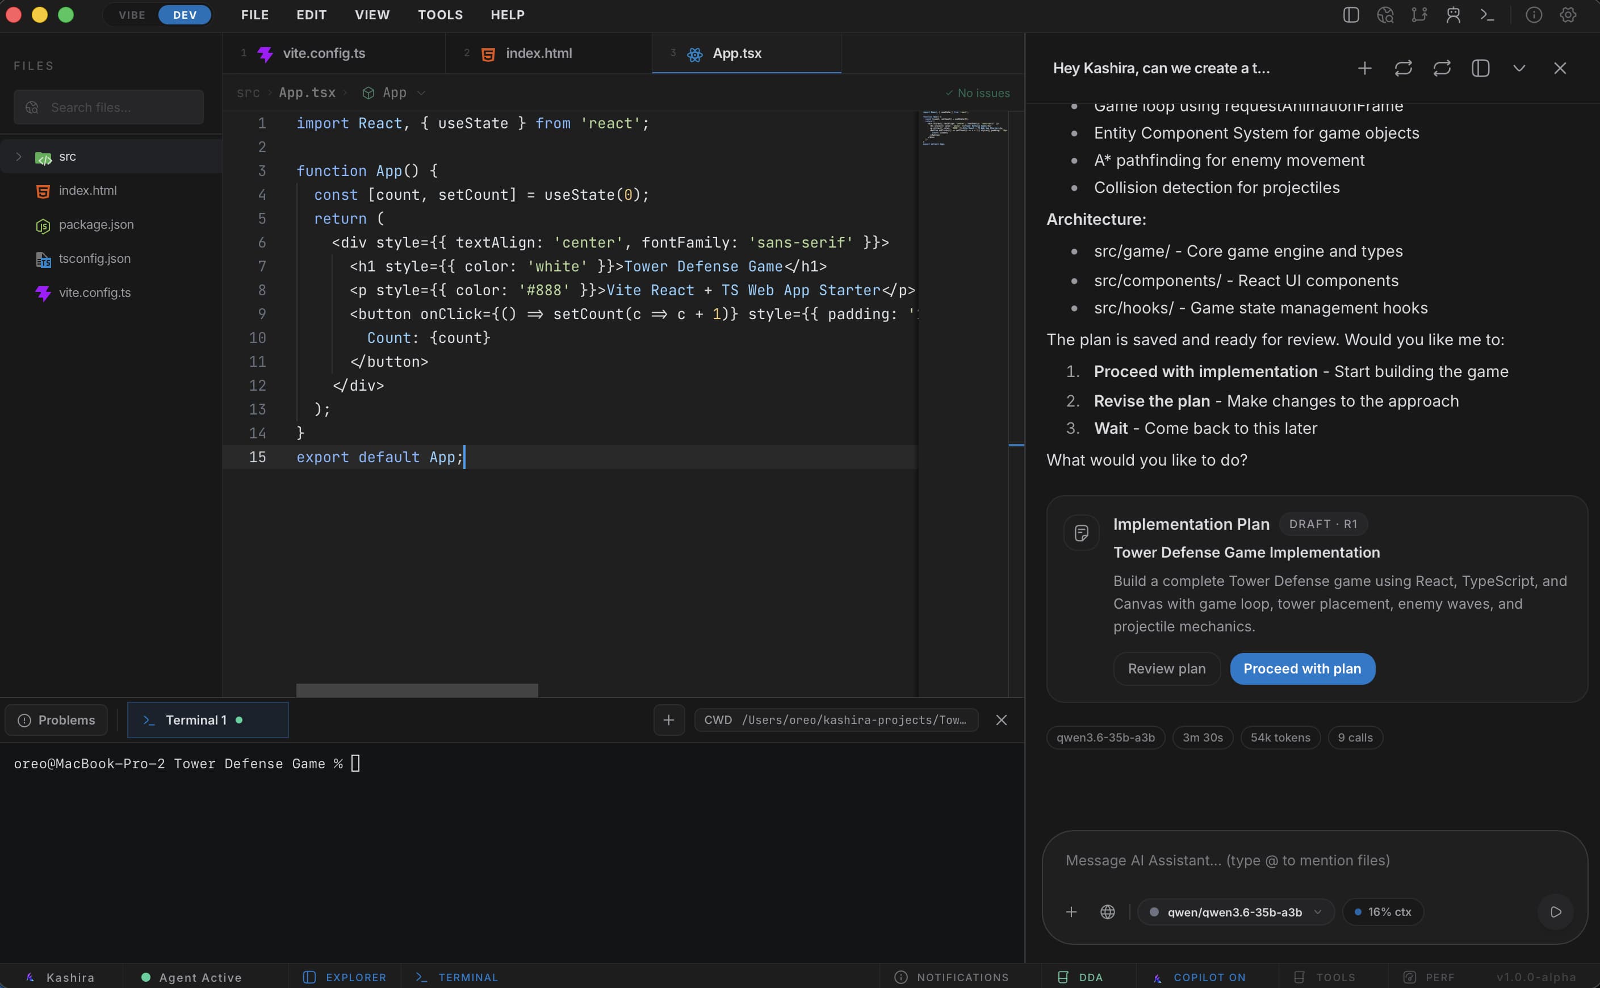This screenshot has height=988, width=1600.
Task: Toggle the Agent Active status indicator
Action: [191, 978]
